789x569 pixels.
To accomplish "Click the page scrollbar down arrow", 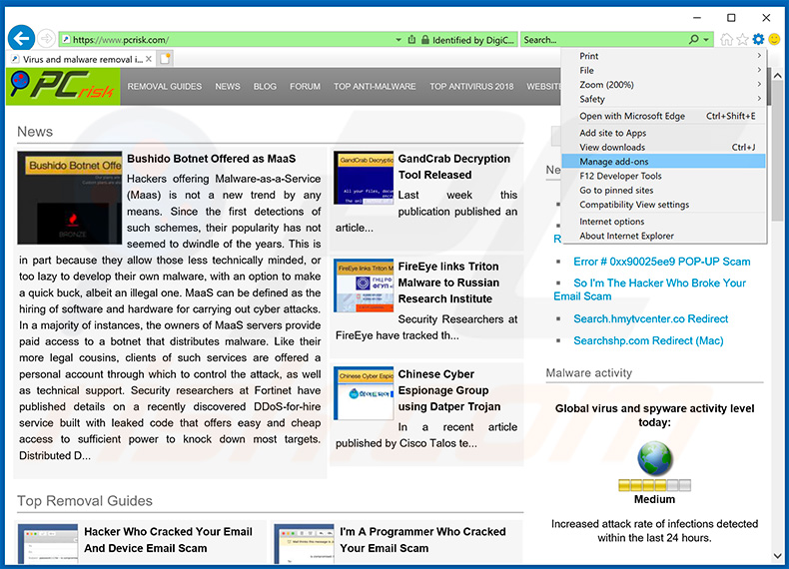I will click(x=777, y=556).
